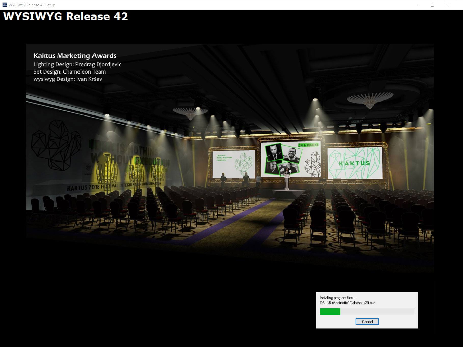This screenshot has width=463, height=347.
Task: Click 'wysiwyg Design: Ivan Kršev' credit line
Action: click(68, 79)
